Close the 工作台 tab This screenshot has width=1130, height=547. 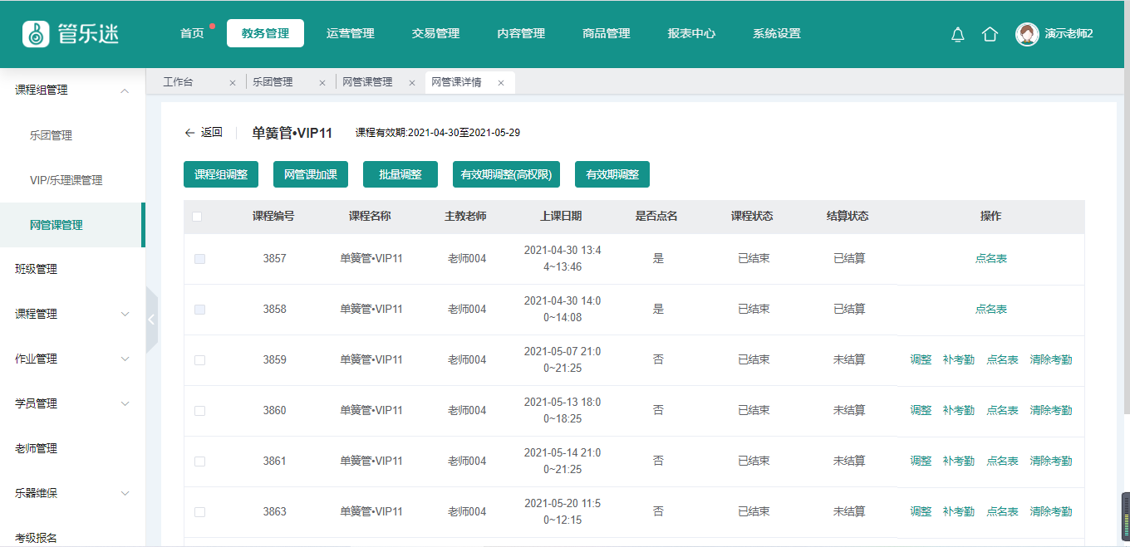tap(233, 83)
